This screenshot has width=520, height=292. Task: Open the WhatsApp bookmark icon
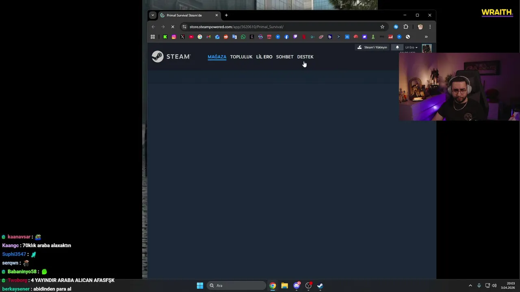(243, 37)
